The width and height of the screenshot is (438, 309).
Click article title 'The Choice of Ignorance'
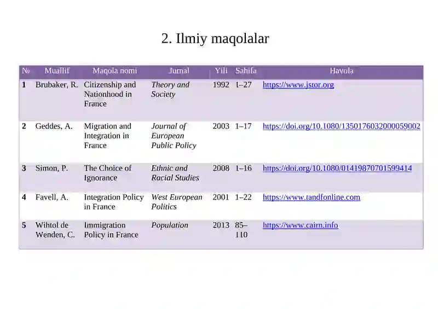pos(107,173)
